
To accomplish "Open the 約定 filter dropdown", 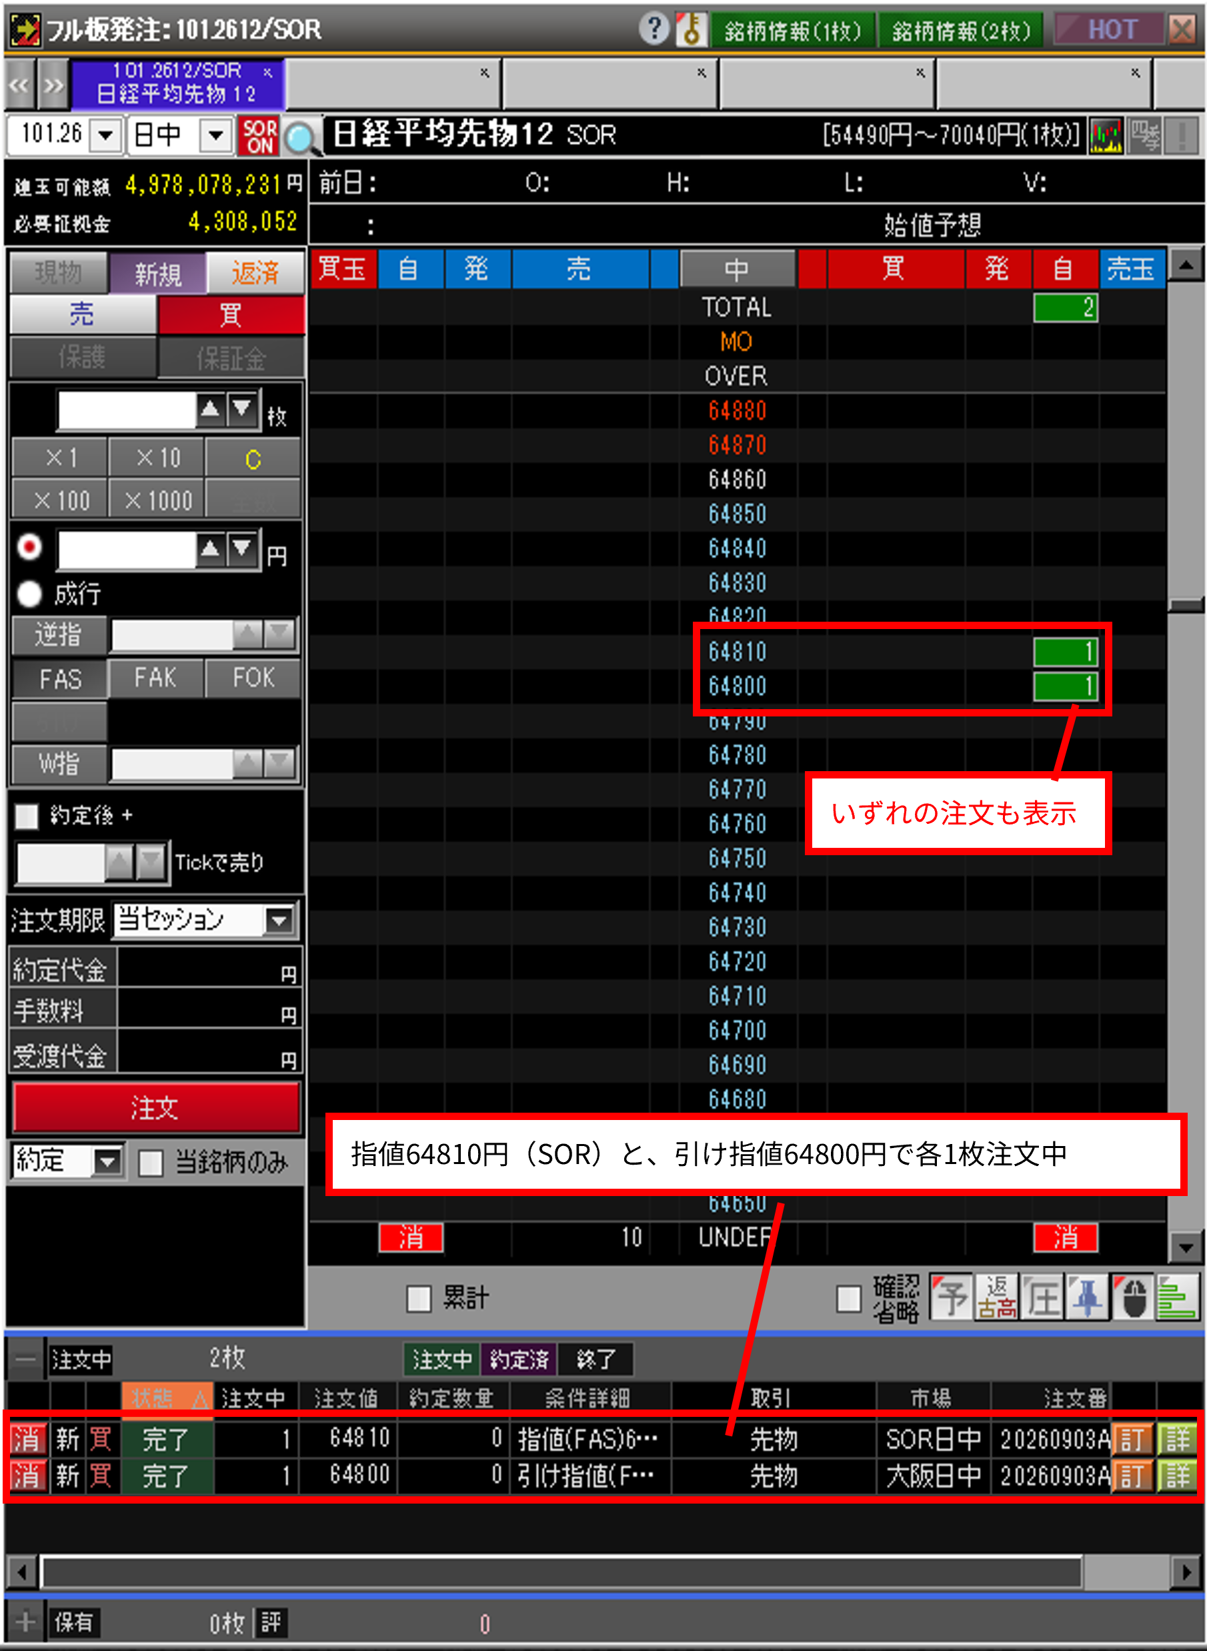I will coord(67,1161).
